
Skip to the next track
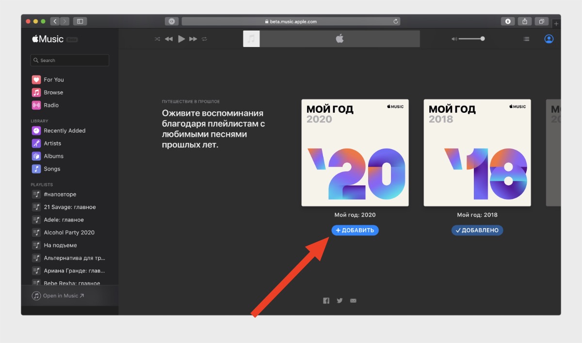[193, 39]
